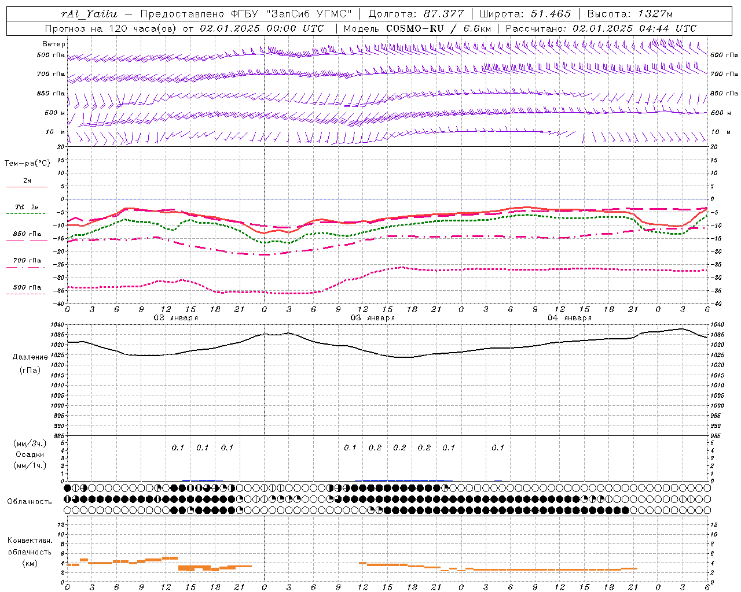Image resolution: width=741 pixels, height=592 pixels.
Task: Click the forecast start time 02.01.2025 00:00 UTC
Action: pyautogui.click(x=262, y=28)
